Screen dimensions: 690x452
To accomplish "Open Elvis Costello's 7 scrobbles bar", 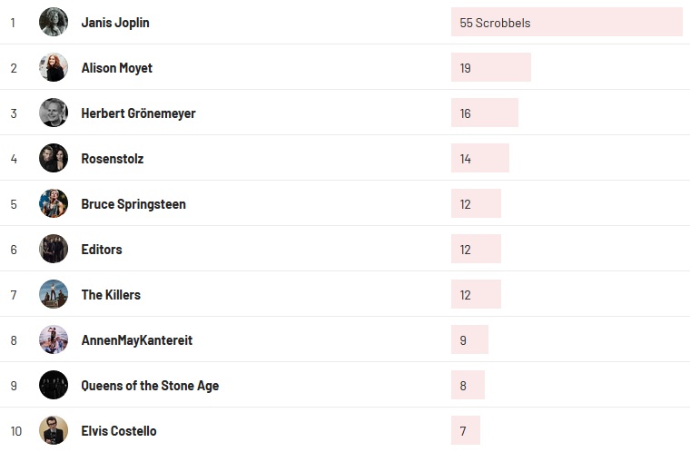I will coord(465,431).
